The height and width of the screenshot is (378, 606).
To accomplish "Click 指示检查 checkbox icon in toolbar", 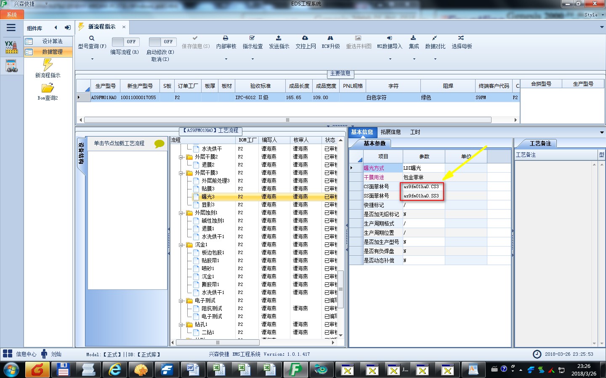I will 252,38.
